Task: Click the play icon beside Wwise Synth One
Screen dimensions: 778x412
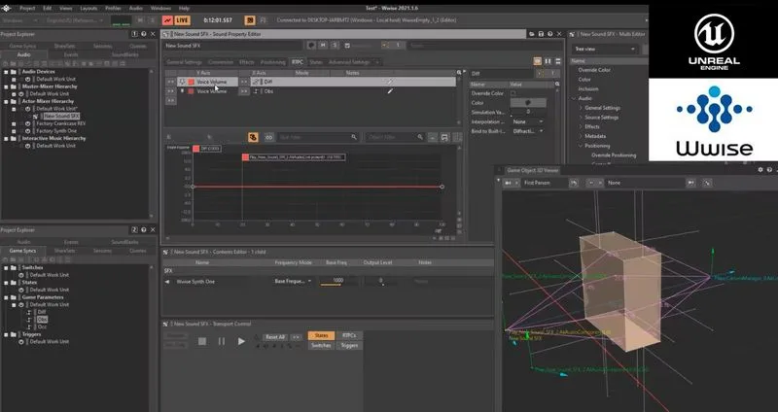Action: tap(167, 282)
